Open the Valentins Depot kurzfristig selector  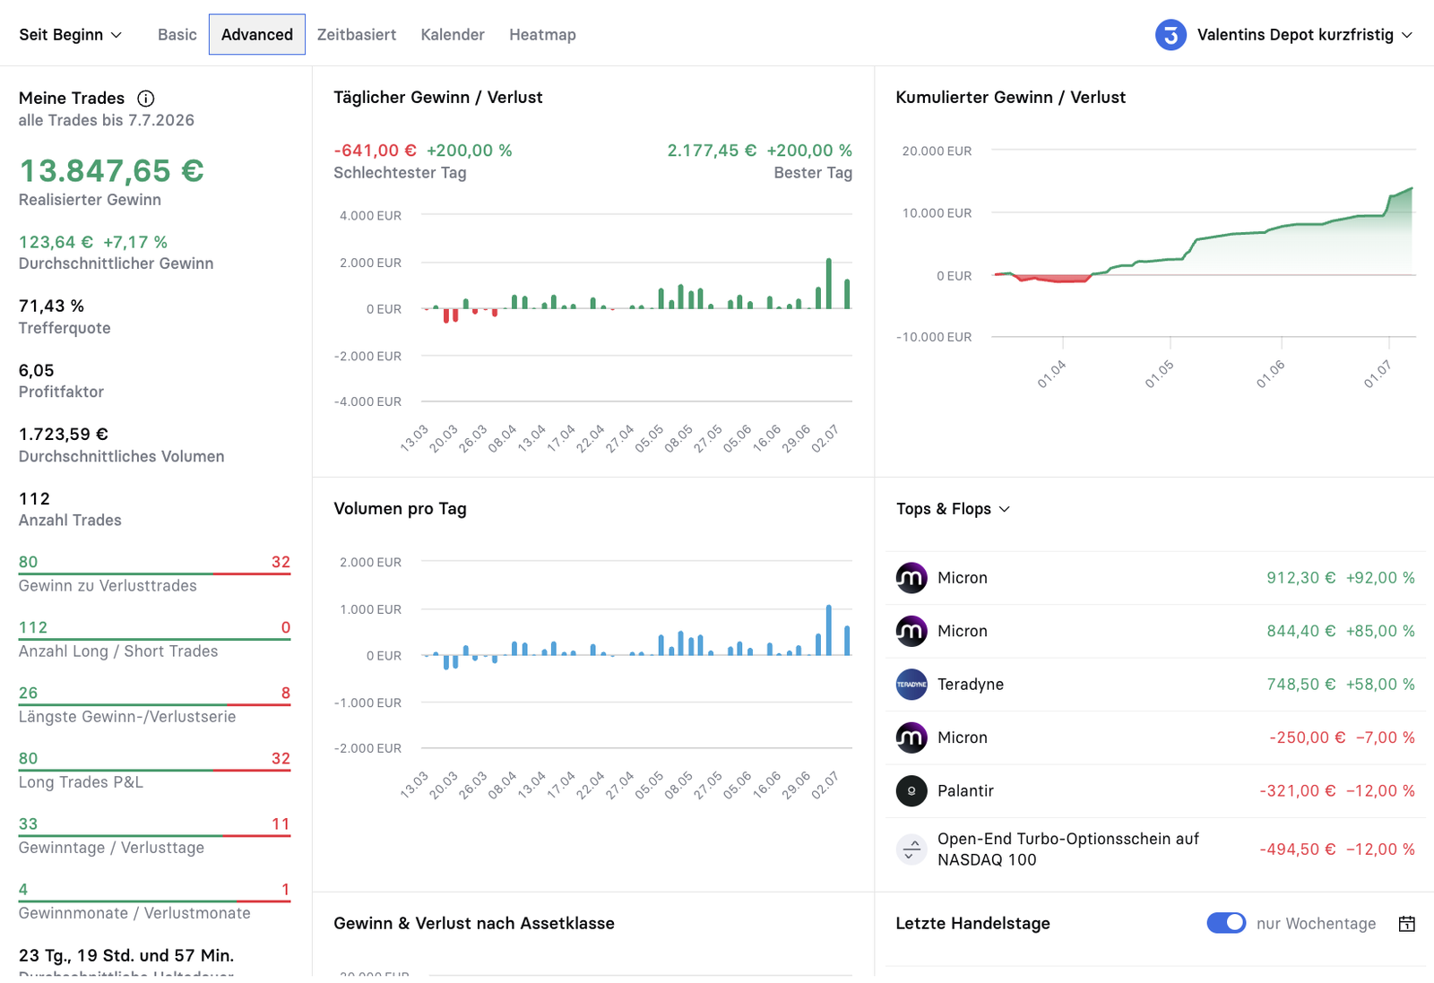click(x=1283, y=35)
